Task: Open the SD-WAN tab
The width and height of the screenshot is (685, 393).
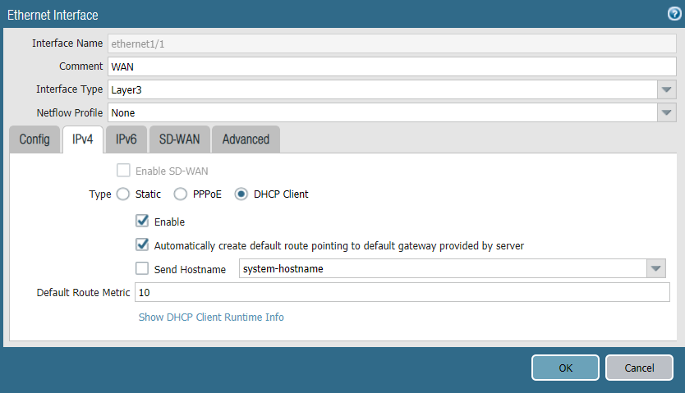Action: (x=180, y=139)
